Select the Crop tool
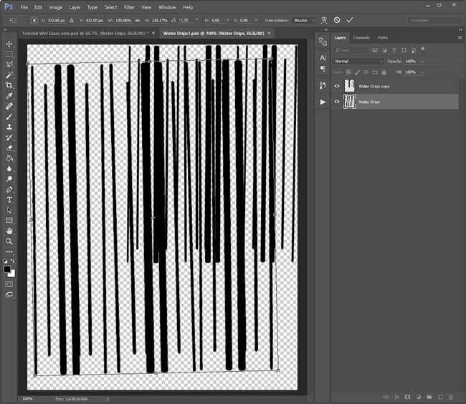This screenshot has height=404, width=466. click(9, 85)
